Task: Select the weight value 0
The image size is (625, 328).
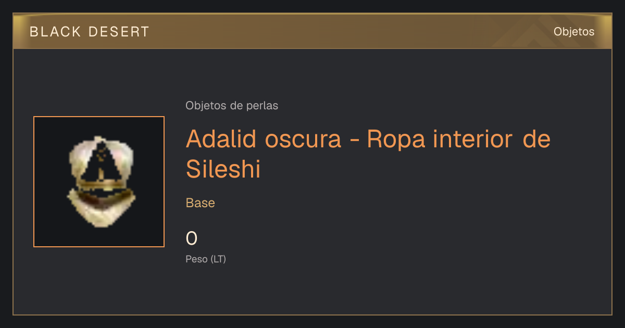Action: pyautogui.click(x=192, y=238)
